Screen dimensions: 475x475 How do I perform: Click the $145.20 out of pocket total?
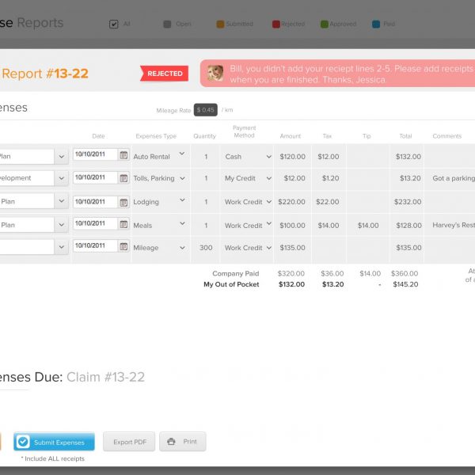[405, 284]
